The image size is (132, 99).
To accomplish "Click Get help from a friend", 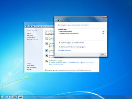I will pyautogui.click(x=32, y=40).
